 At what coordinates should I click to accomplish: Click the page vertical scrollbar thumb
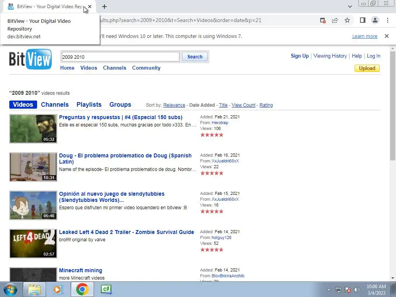[393, 106]
